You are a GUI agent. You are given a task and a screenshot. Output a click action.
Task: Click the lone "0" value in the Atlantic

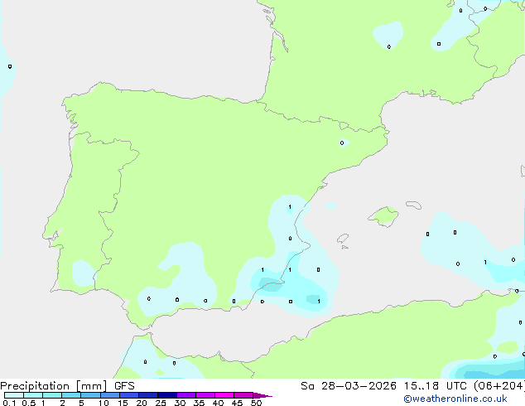point(10,66)
